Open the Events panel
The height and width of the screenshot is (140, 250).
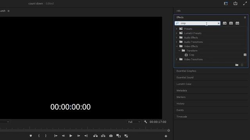[180, 110]
